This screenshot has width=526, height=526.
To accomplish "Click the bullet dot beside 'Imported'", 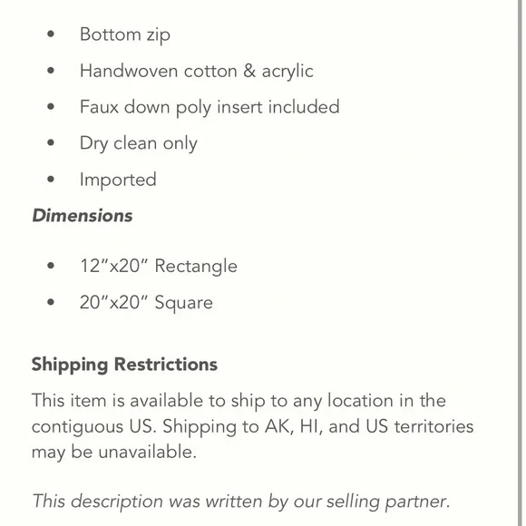I will tap(51, 180).
